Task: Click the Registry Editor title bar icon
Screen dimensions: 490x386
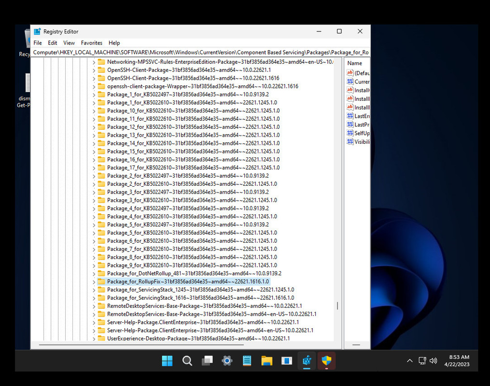Action: tap(37, 31)
